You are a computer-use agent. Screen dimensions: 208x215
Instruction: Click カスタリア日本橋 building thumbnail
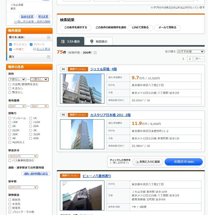tap(82, 134)
